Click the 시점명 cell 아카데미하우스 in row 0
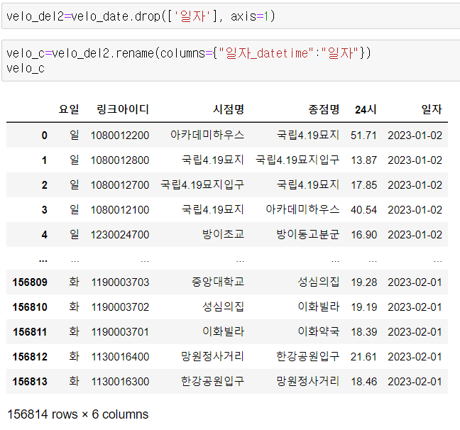The image size is (460, 430). click(x=207, y=135)
